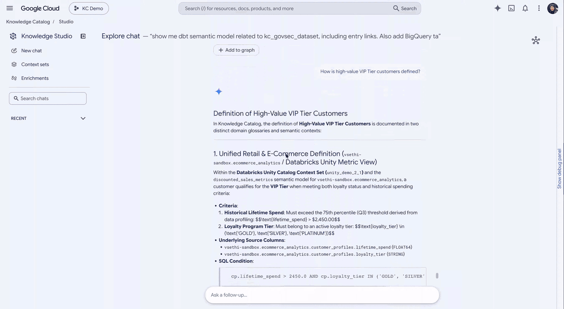The height and width of the screenshot is (309, 564).
Task: Click the Explore chat title
Action: point(121,36)
